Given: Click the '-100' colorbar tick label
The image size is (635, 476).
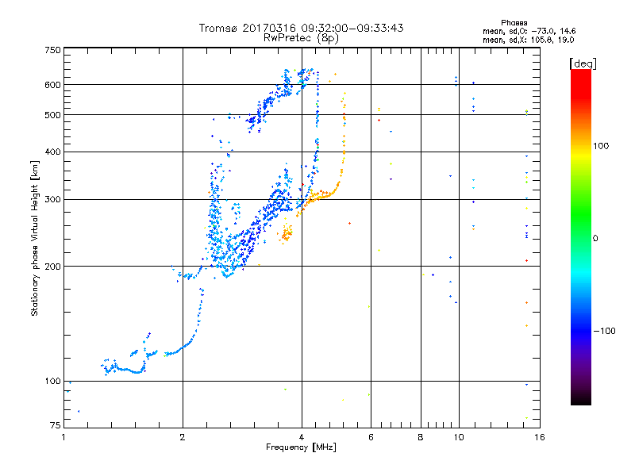Looking at the screenshot, I should (x=604, y=331).
